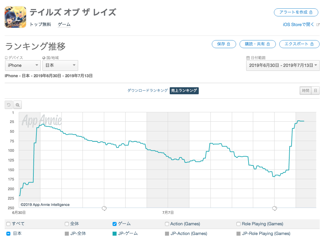Enable the 全体 checkbox
Image resolution: width=322 pixels, height=242 pixels.
point(67,224)
